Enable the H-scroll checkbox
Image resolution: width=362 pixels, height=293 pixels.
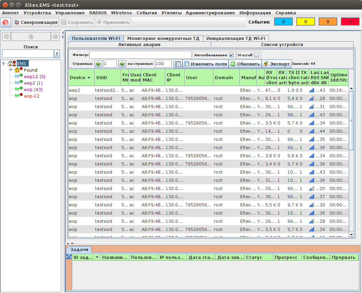point(257,55)
